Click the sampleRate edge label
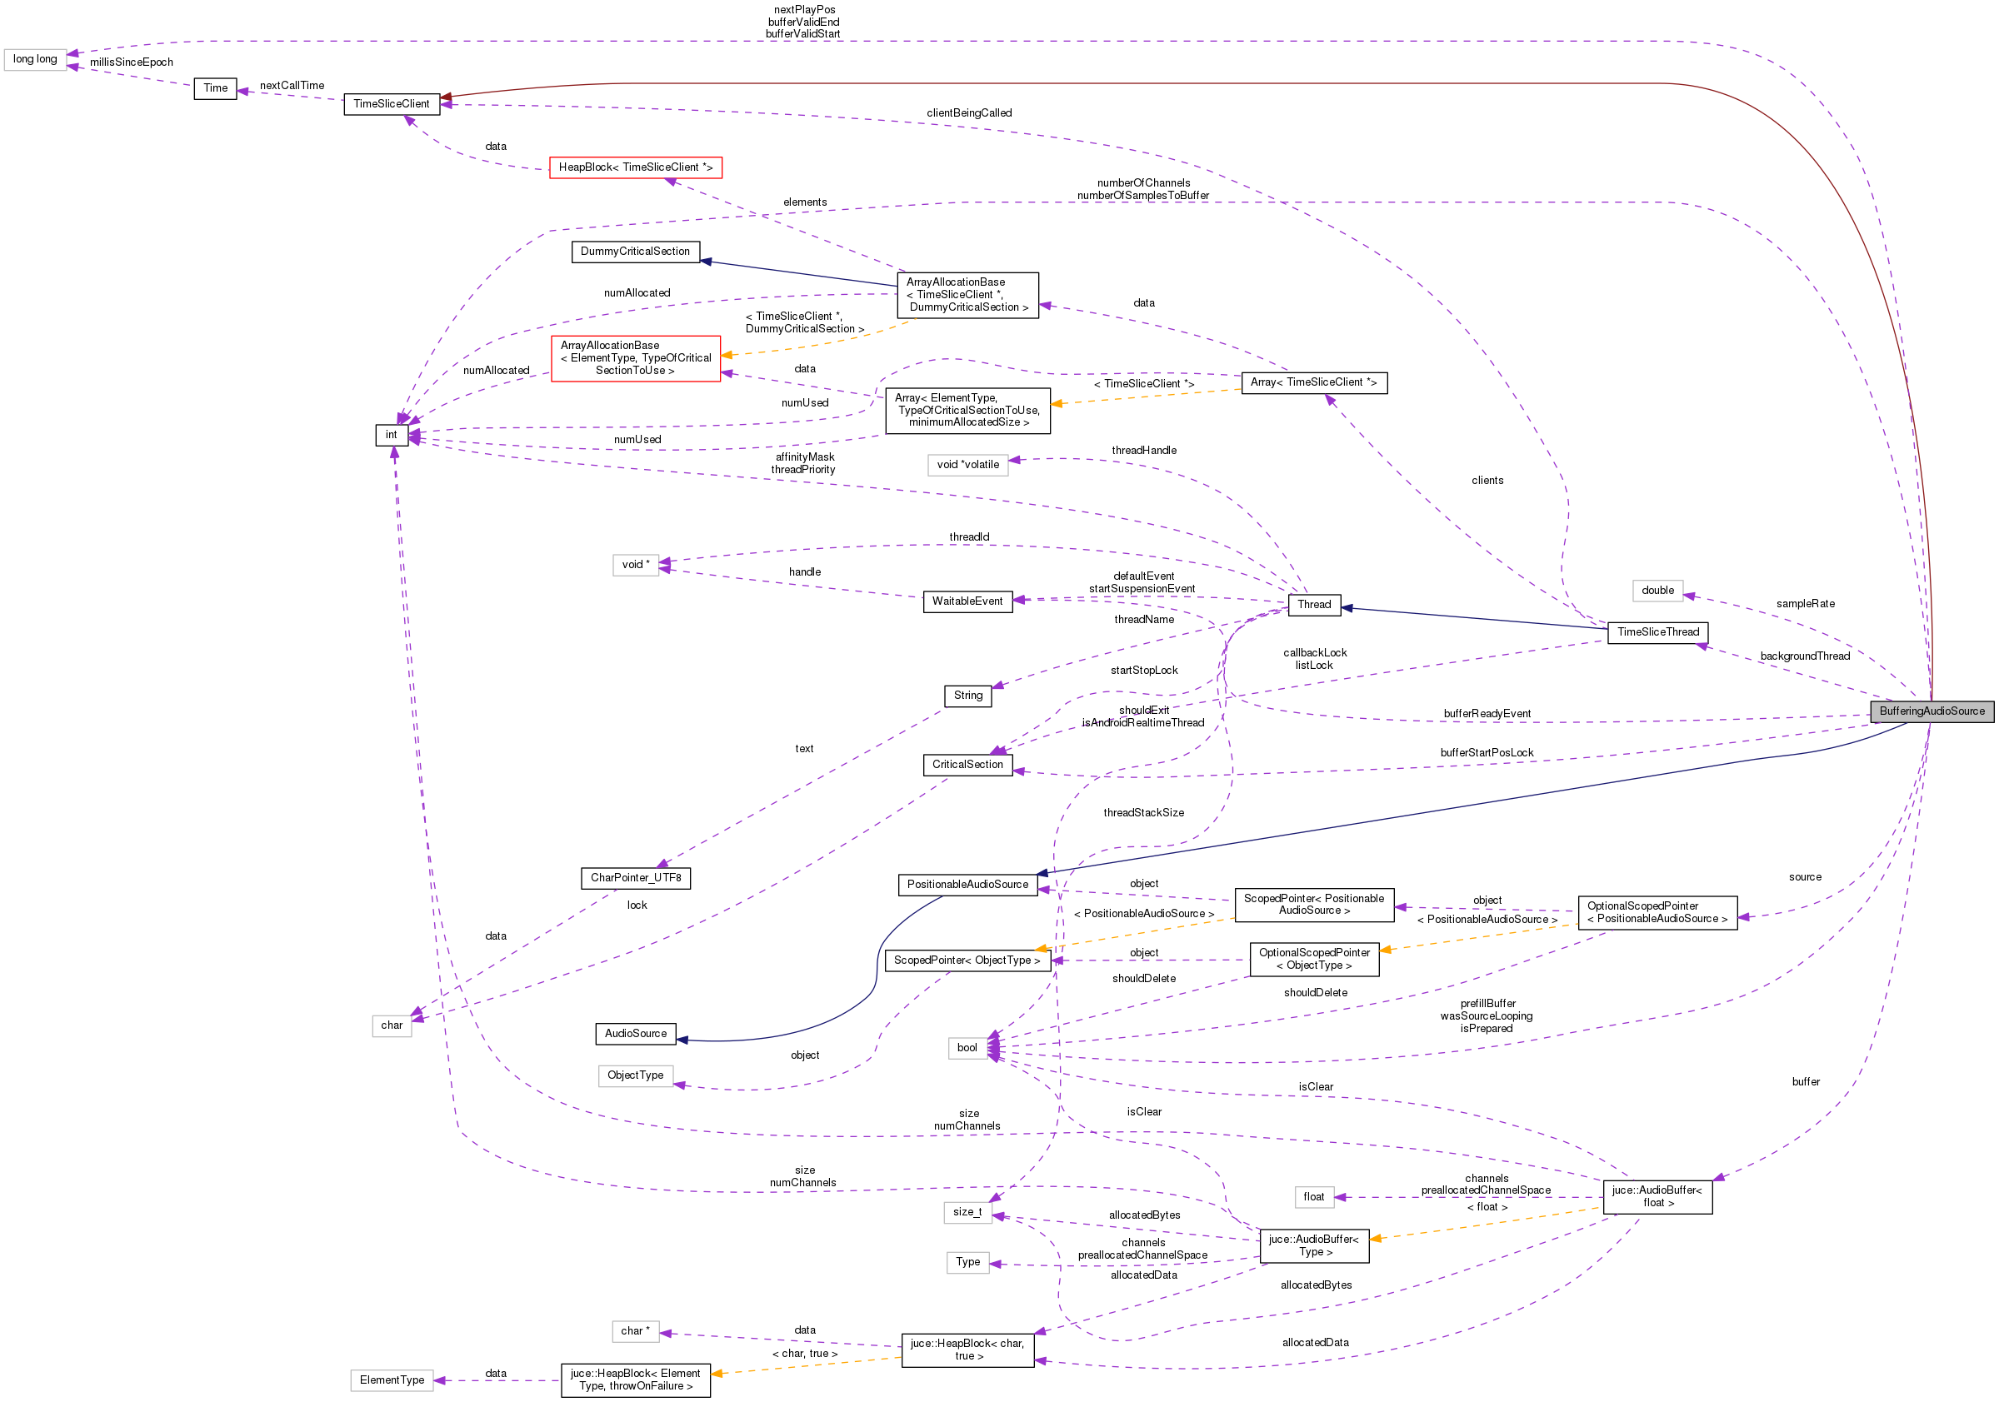The width and height of the screenshot is (1999, 1402). [1805, 604]
